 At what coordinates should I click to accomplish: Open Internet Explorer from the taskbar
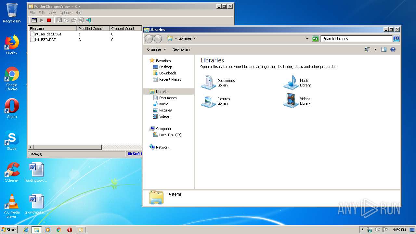coord(26,230)
